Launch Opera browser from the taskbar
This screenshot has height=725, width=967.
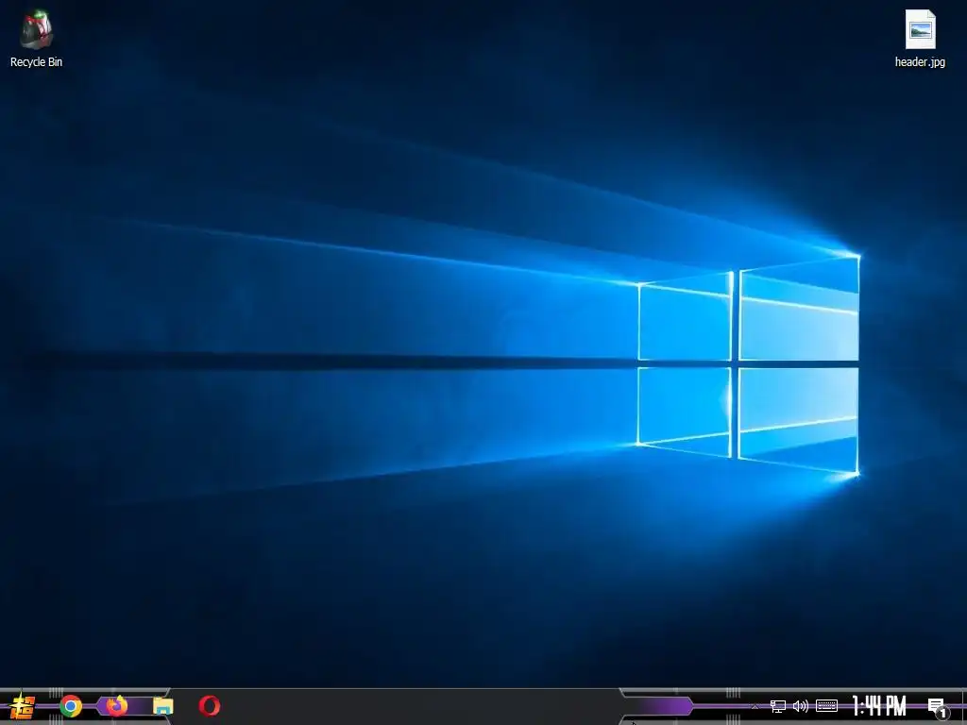[x=210, y=706]
